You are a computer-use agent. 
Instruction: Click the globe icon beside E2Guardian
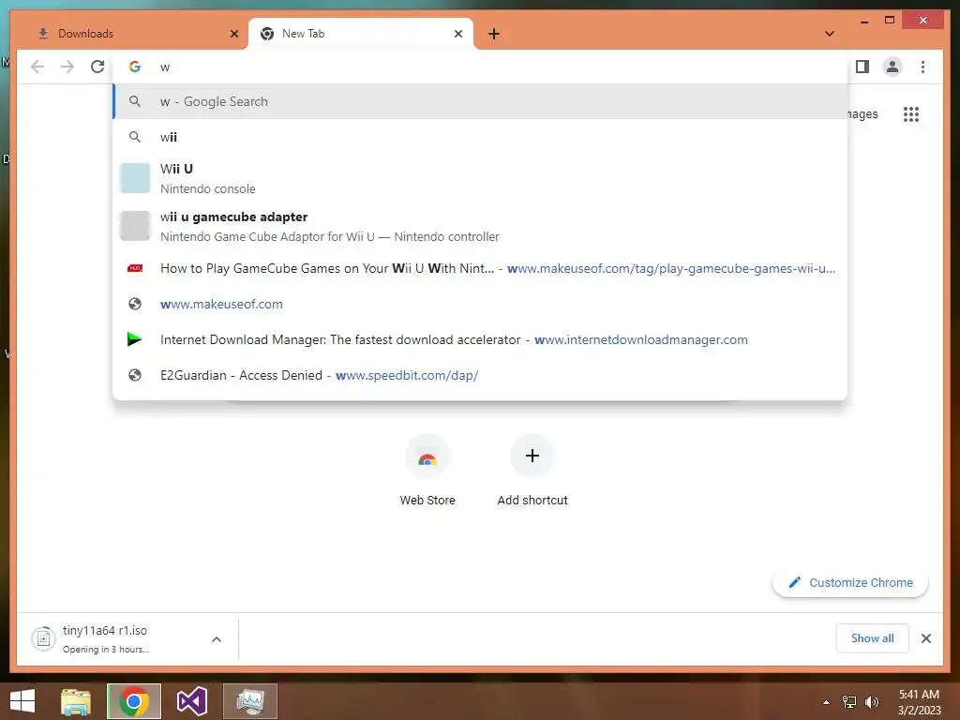click(x=135, y=375)
